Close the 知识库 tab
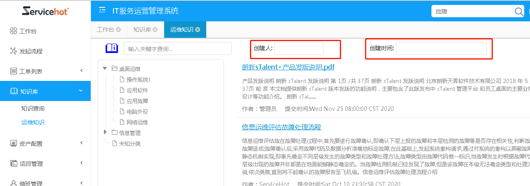The height and width of the screenshot is (186, 530). pos(155,30)
